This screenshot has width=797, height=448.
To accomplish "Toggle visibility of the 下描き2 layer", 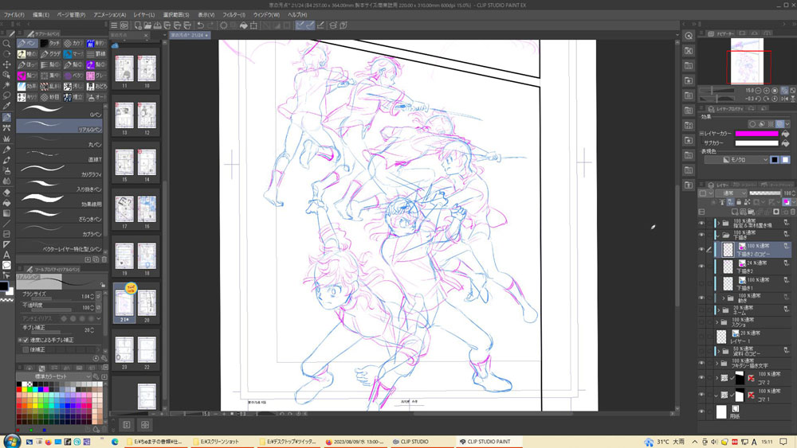I will [701, 267].
